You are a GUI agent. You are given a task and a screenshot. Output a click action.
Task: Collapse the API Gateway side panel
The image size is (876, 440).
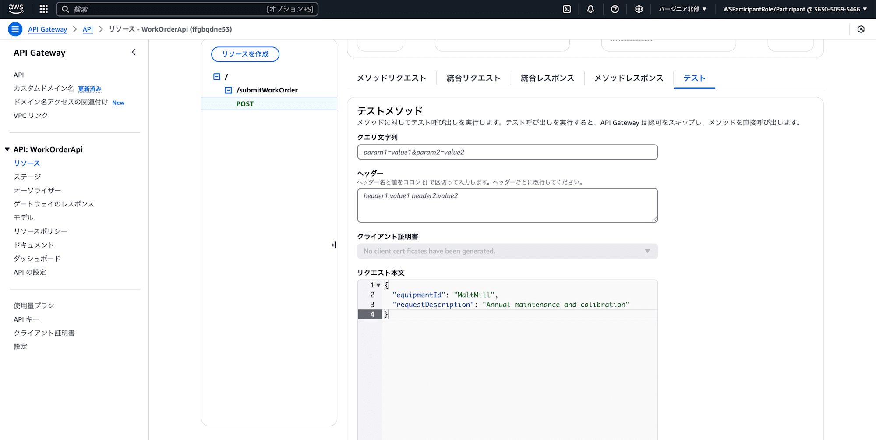tap(134, 52)
